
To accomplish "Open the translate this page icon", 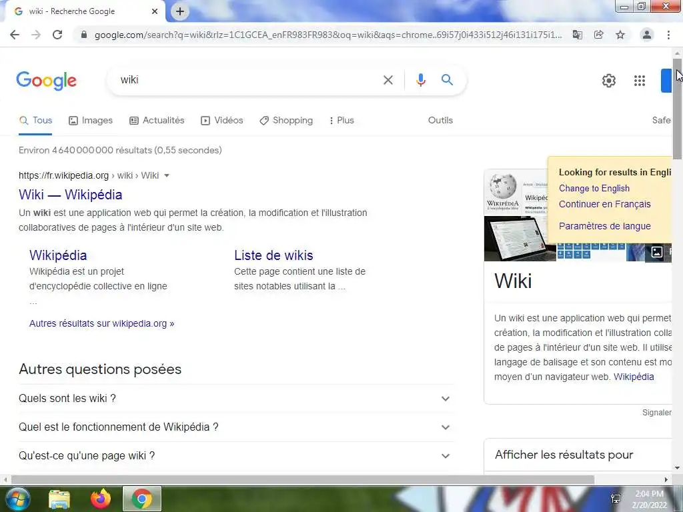I will point(577,35).
